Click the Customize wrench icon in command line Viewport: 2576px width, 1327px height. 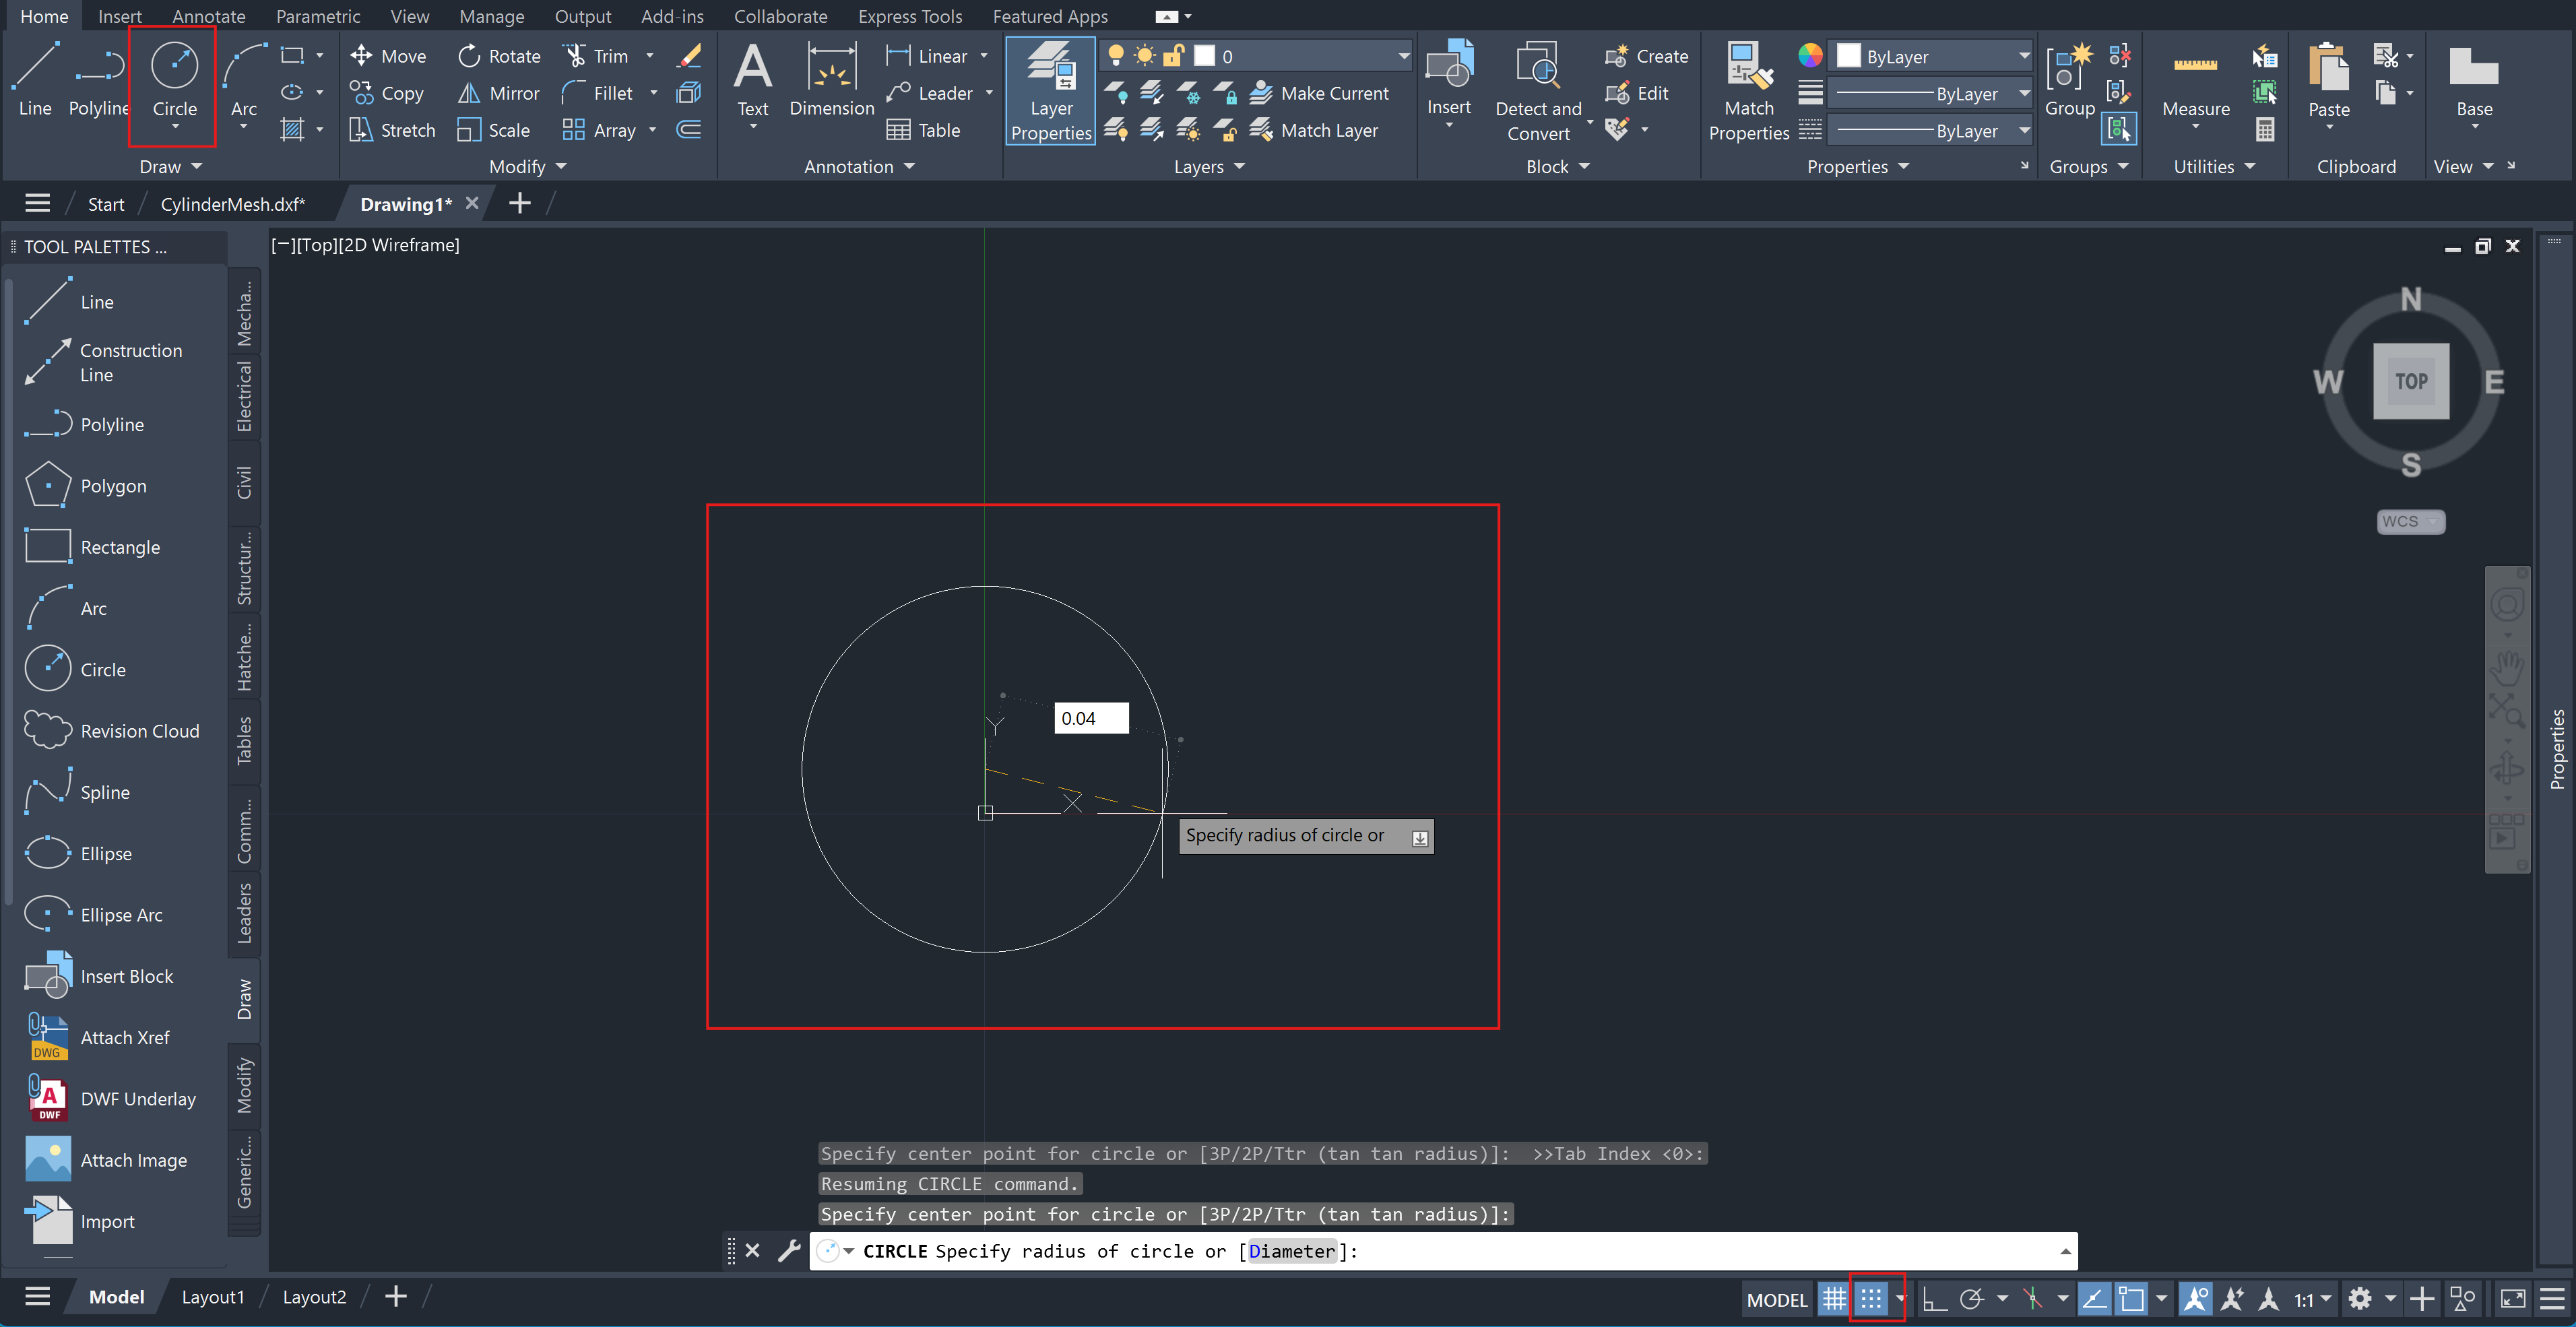coord(789,1250)
